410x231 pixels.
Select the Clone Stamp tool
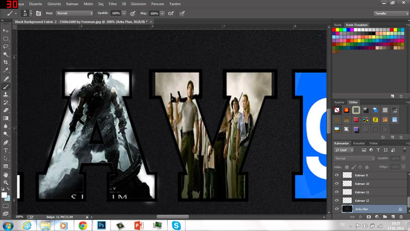(6, 95)
